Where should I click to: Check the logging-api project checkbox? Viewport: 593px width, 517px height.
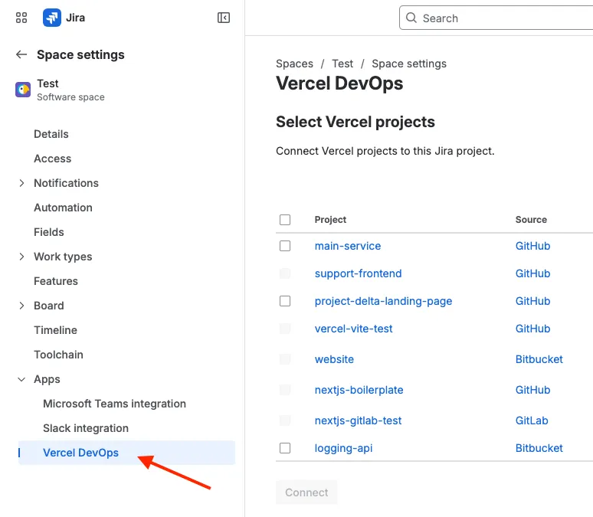[x=285, y=448]
